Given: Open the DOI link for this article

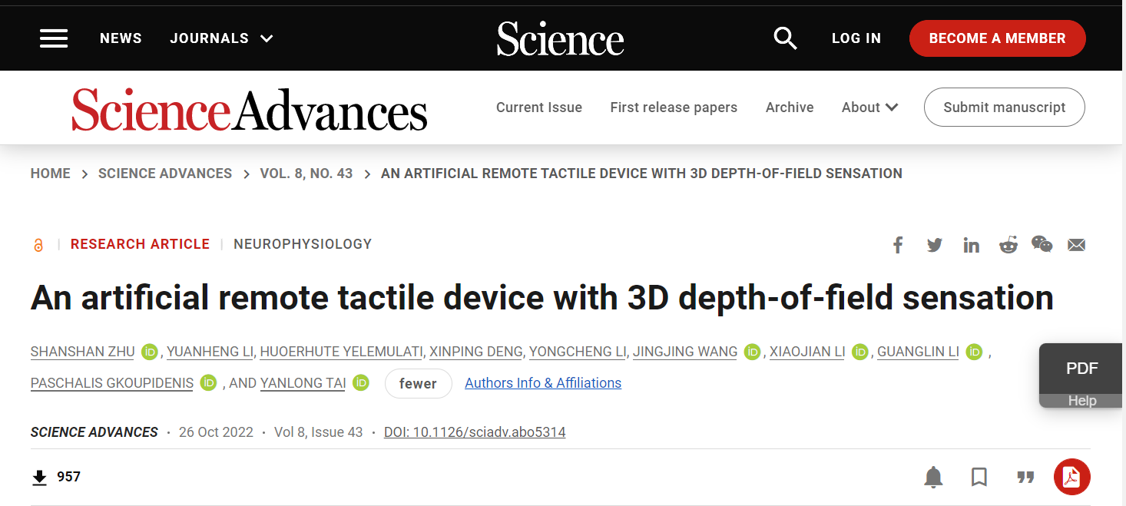Looking at the screenshot, I should point(475,432).
